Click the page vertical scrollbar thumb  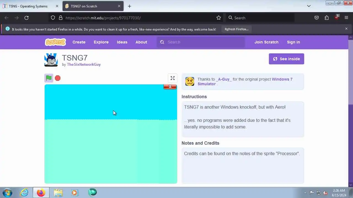point(351,72)
